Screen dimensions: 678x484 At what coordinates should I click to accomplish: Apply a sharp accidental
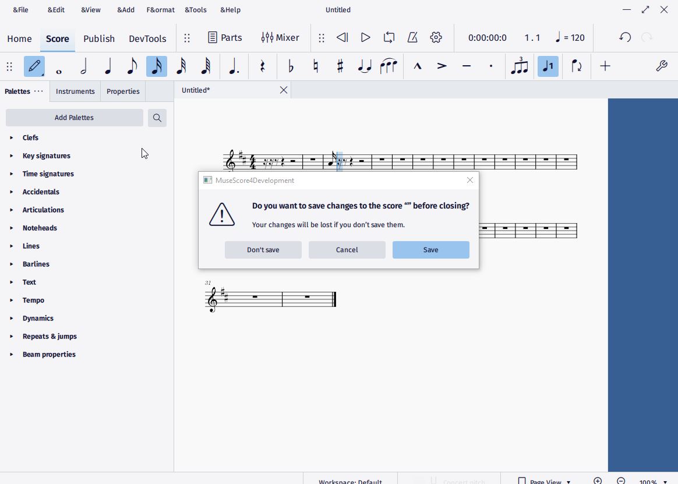[340, 66]
